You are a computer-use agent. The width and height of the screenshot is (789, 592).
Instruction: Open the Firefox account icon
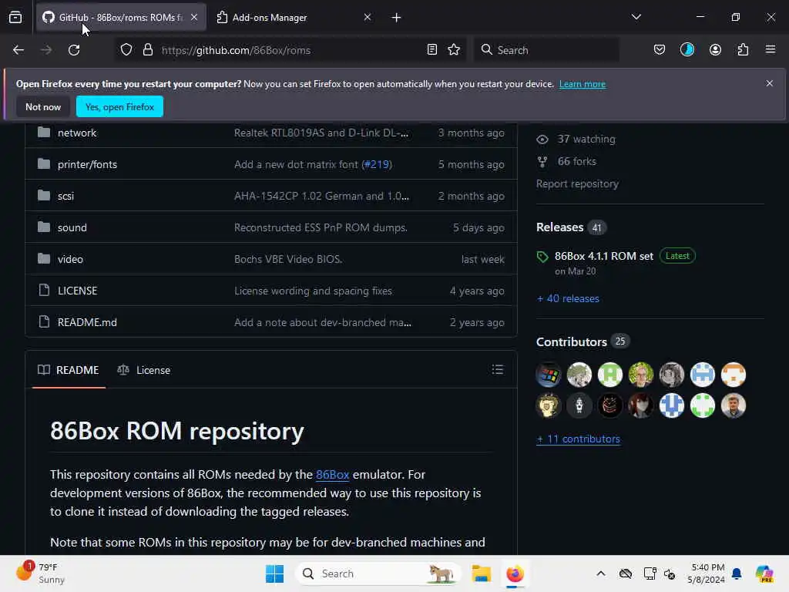point(715,50)
